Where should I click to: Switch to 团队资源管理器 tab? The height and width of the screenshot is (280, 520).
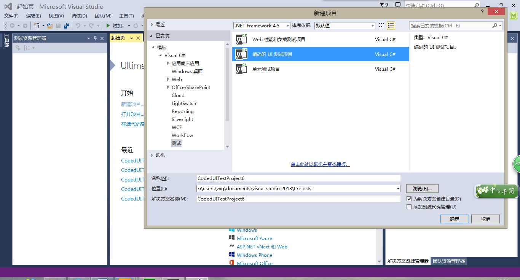(449, 261)
